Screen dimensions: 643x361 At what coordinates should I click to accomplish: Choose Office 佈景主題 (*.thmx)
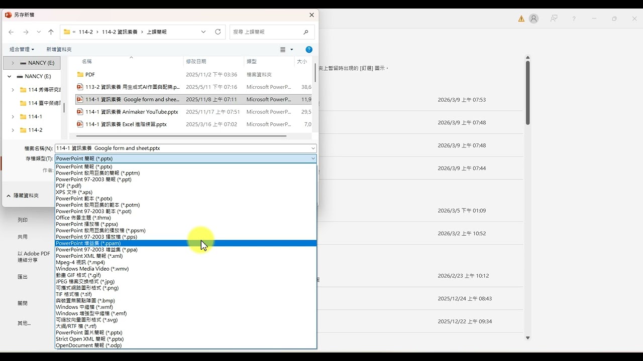pyautogui.click(x=185, y=218)
